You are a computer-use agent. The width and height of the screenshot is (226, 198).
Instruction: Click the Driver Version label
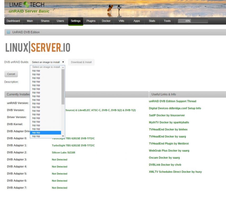(17, 117)
